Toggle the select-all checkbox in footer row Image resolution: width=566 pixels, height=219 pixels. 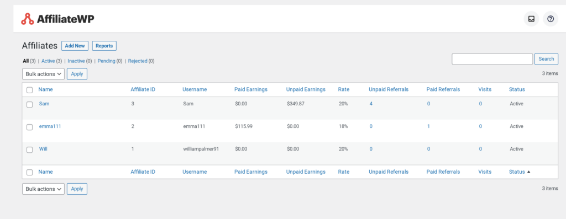pyautogui.click(x=30, y=172)
